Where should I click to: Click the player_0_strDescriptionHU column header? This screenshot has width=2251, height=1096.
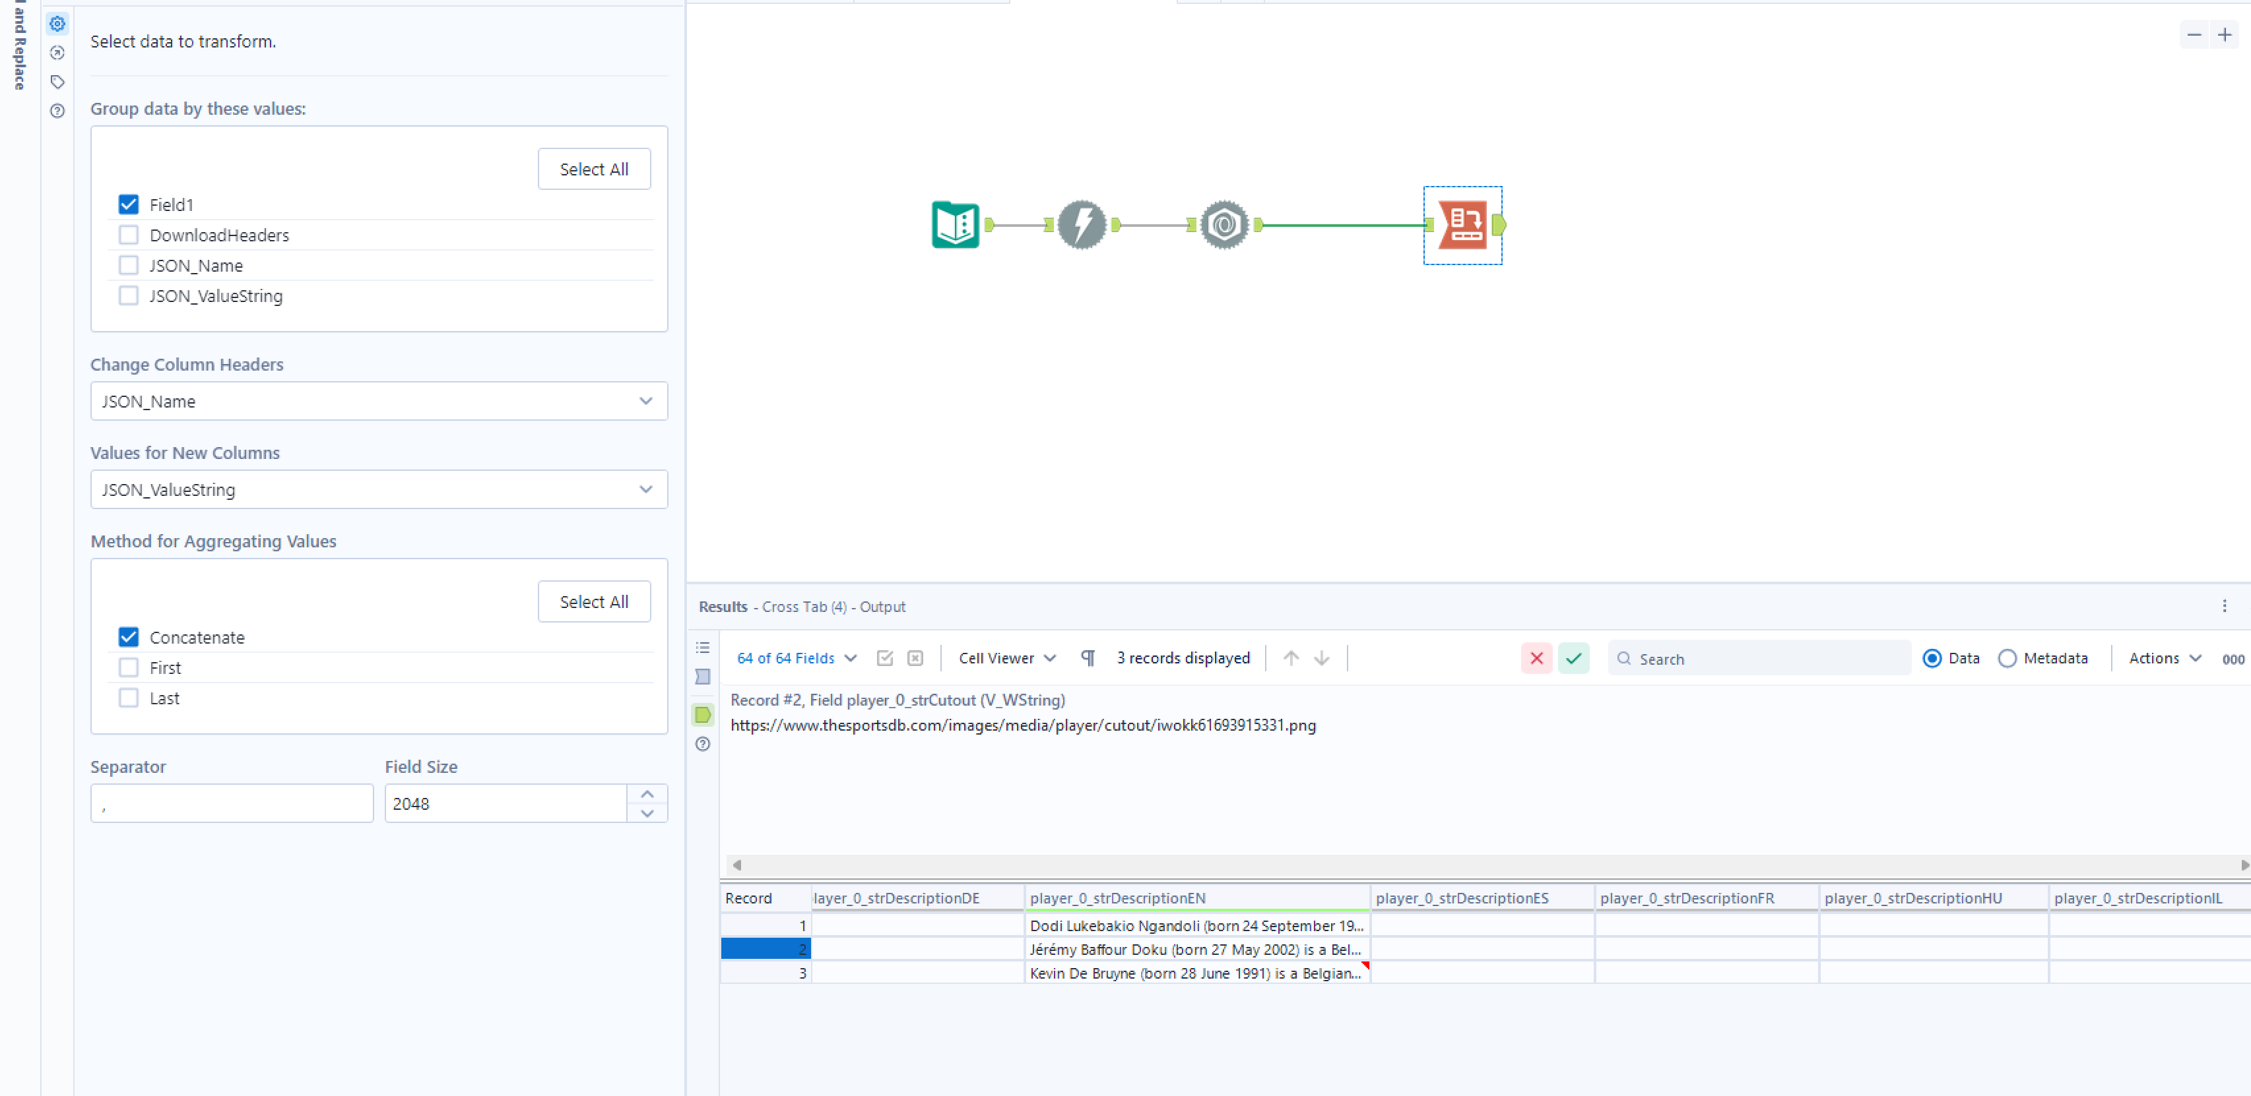click(1935, 899)
